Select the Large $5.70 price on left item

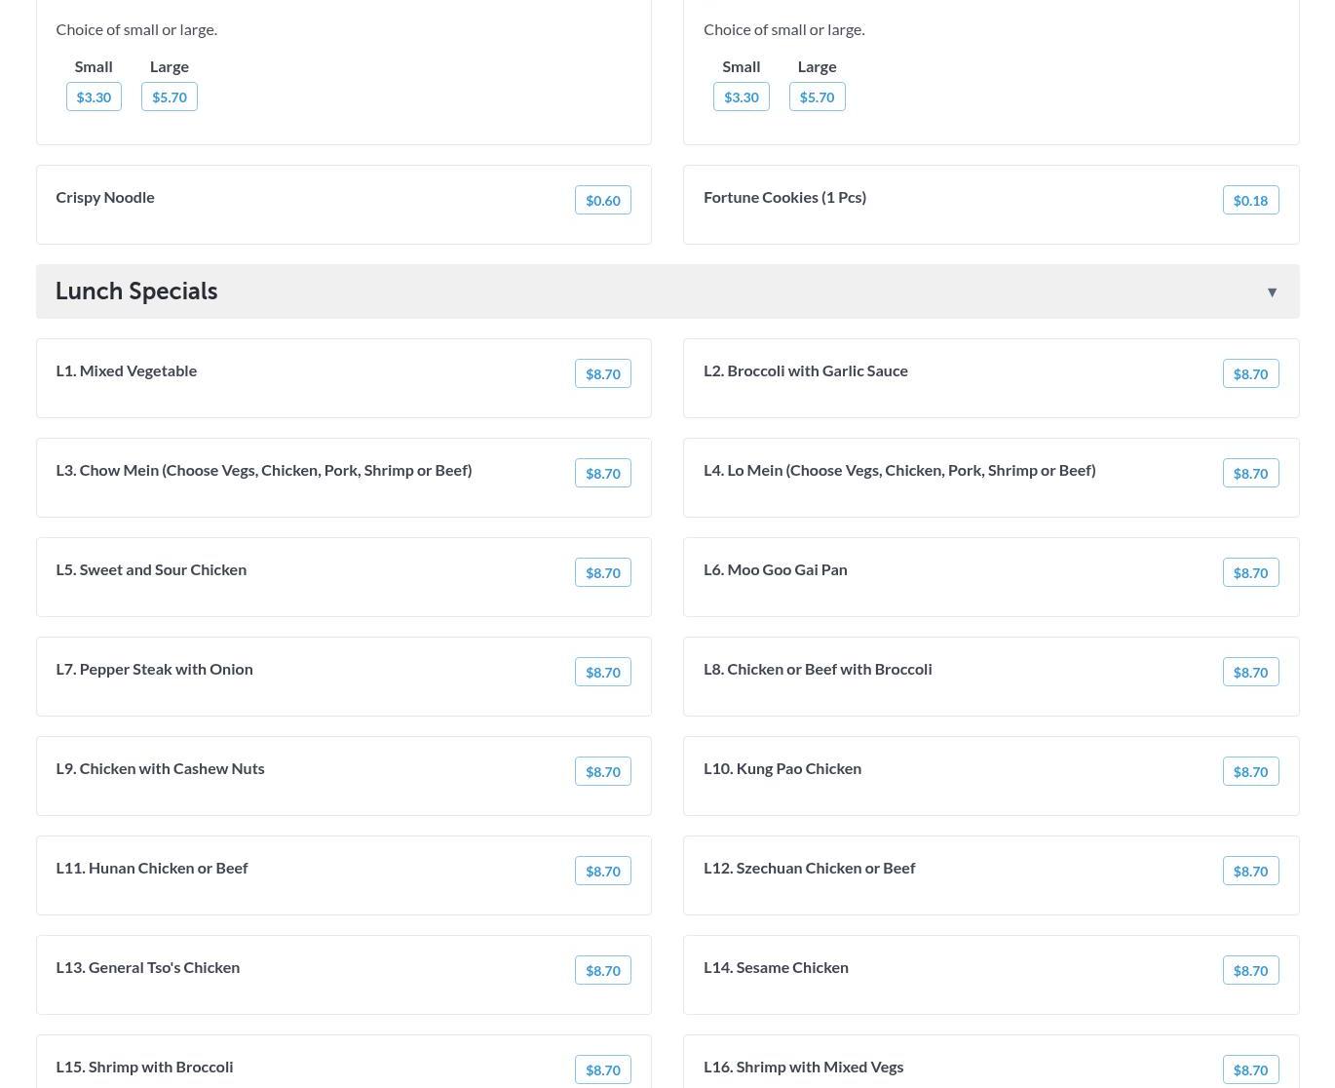pos(170,97)
